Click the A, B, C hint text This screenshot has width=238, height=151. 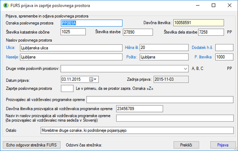click(x=197, y=69)
